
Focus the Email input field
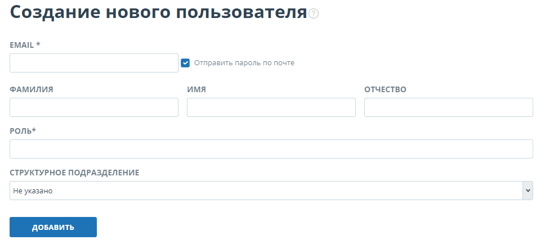pyautogui.click(x=94, y=63)
